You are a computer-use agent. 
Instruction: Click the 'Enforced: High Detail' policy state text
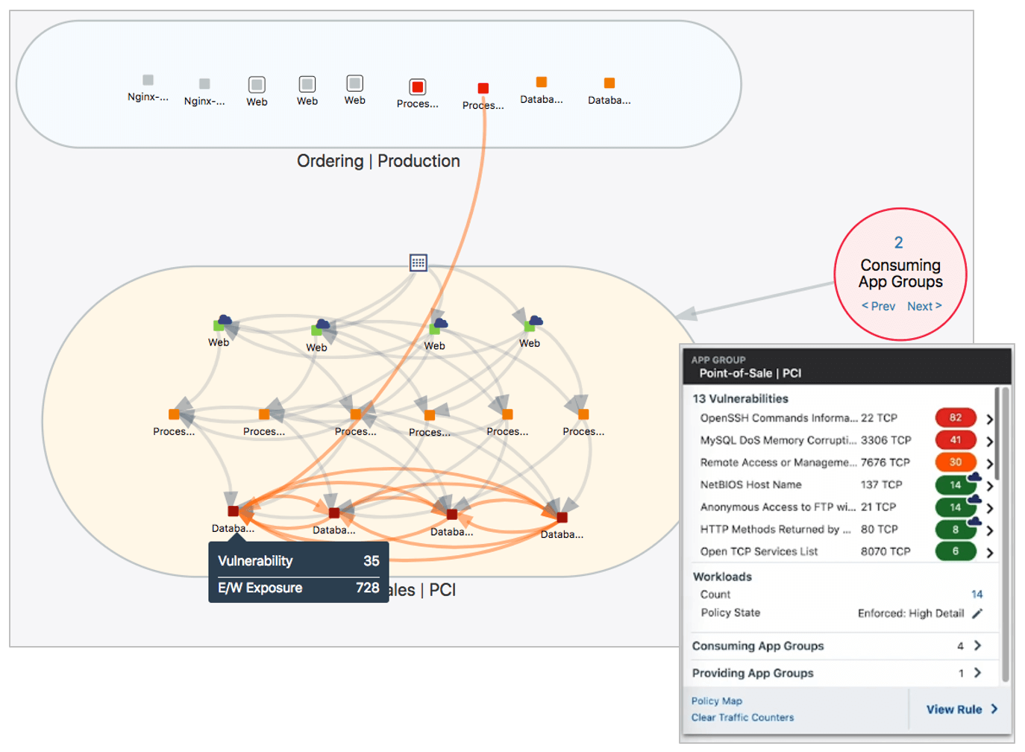pos(910,613)
